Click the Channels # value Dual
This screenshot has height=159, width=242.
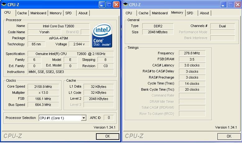[222, 26]
